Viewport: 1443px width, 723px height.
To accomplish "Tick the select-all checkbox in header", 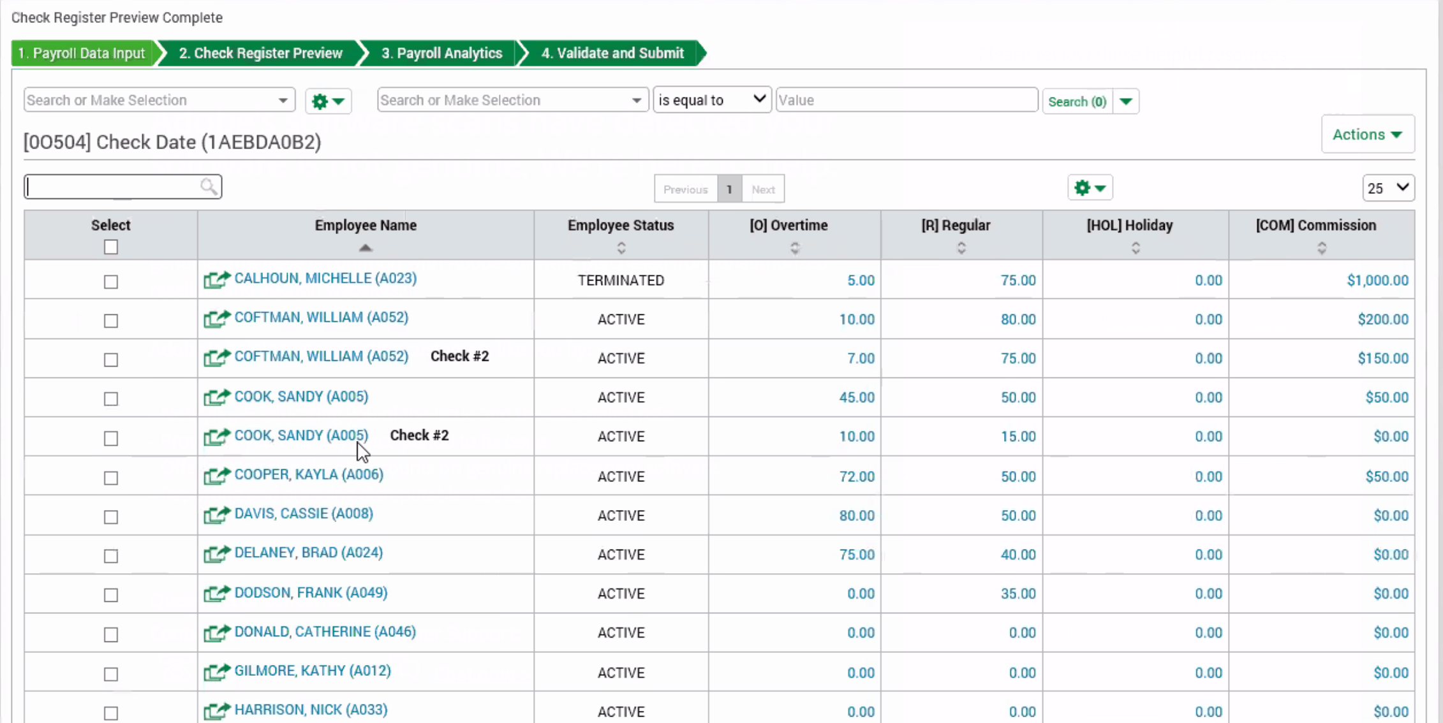I will tap(111, 247).
